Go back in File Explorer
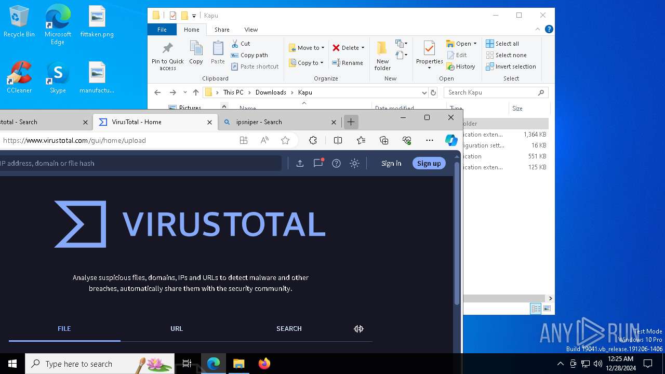 157,92
